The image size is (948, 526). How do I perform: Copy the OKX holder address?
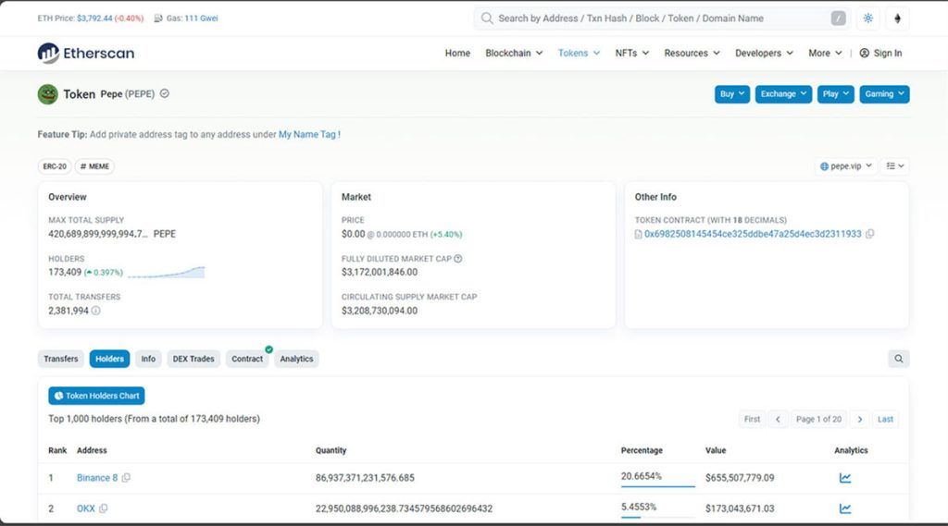click(x=104, y=508)
